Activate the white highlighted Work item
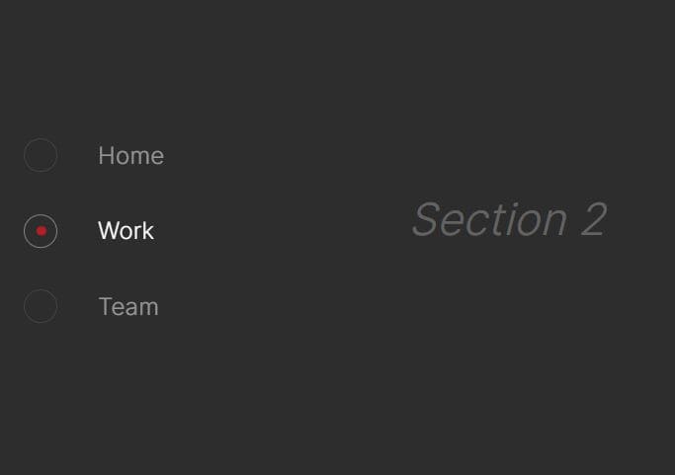The image size is (675, 475). [126, 231]
